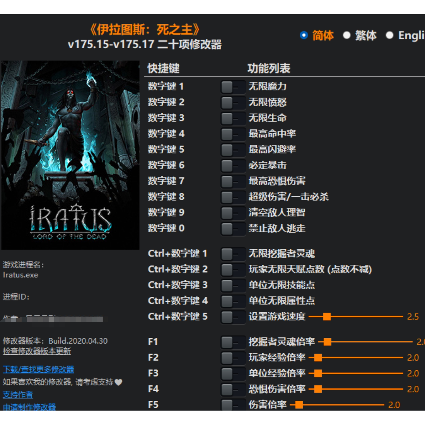Toggle 挖掘者灵魂倍率 F1 switch
This screenshot has width=425, height=425.
pos(233,342)
